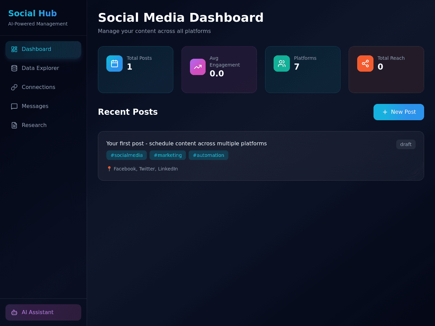Click the Dashboard grid icon in sidebar
Image resolution: width=435 pixels, height=326 pixels.
[x=14, y=49]
